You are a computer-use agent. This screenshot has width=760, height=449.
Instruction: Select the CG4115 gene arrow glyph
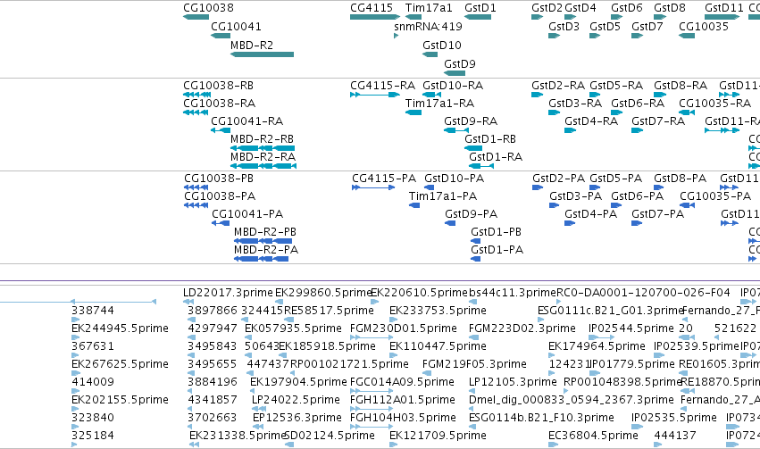tap(375, 17)
